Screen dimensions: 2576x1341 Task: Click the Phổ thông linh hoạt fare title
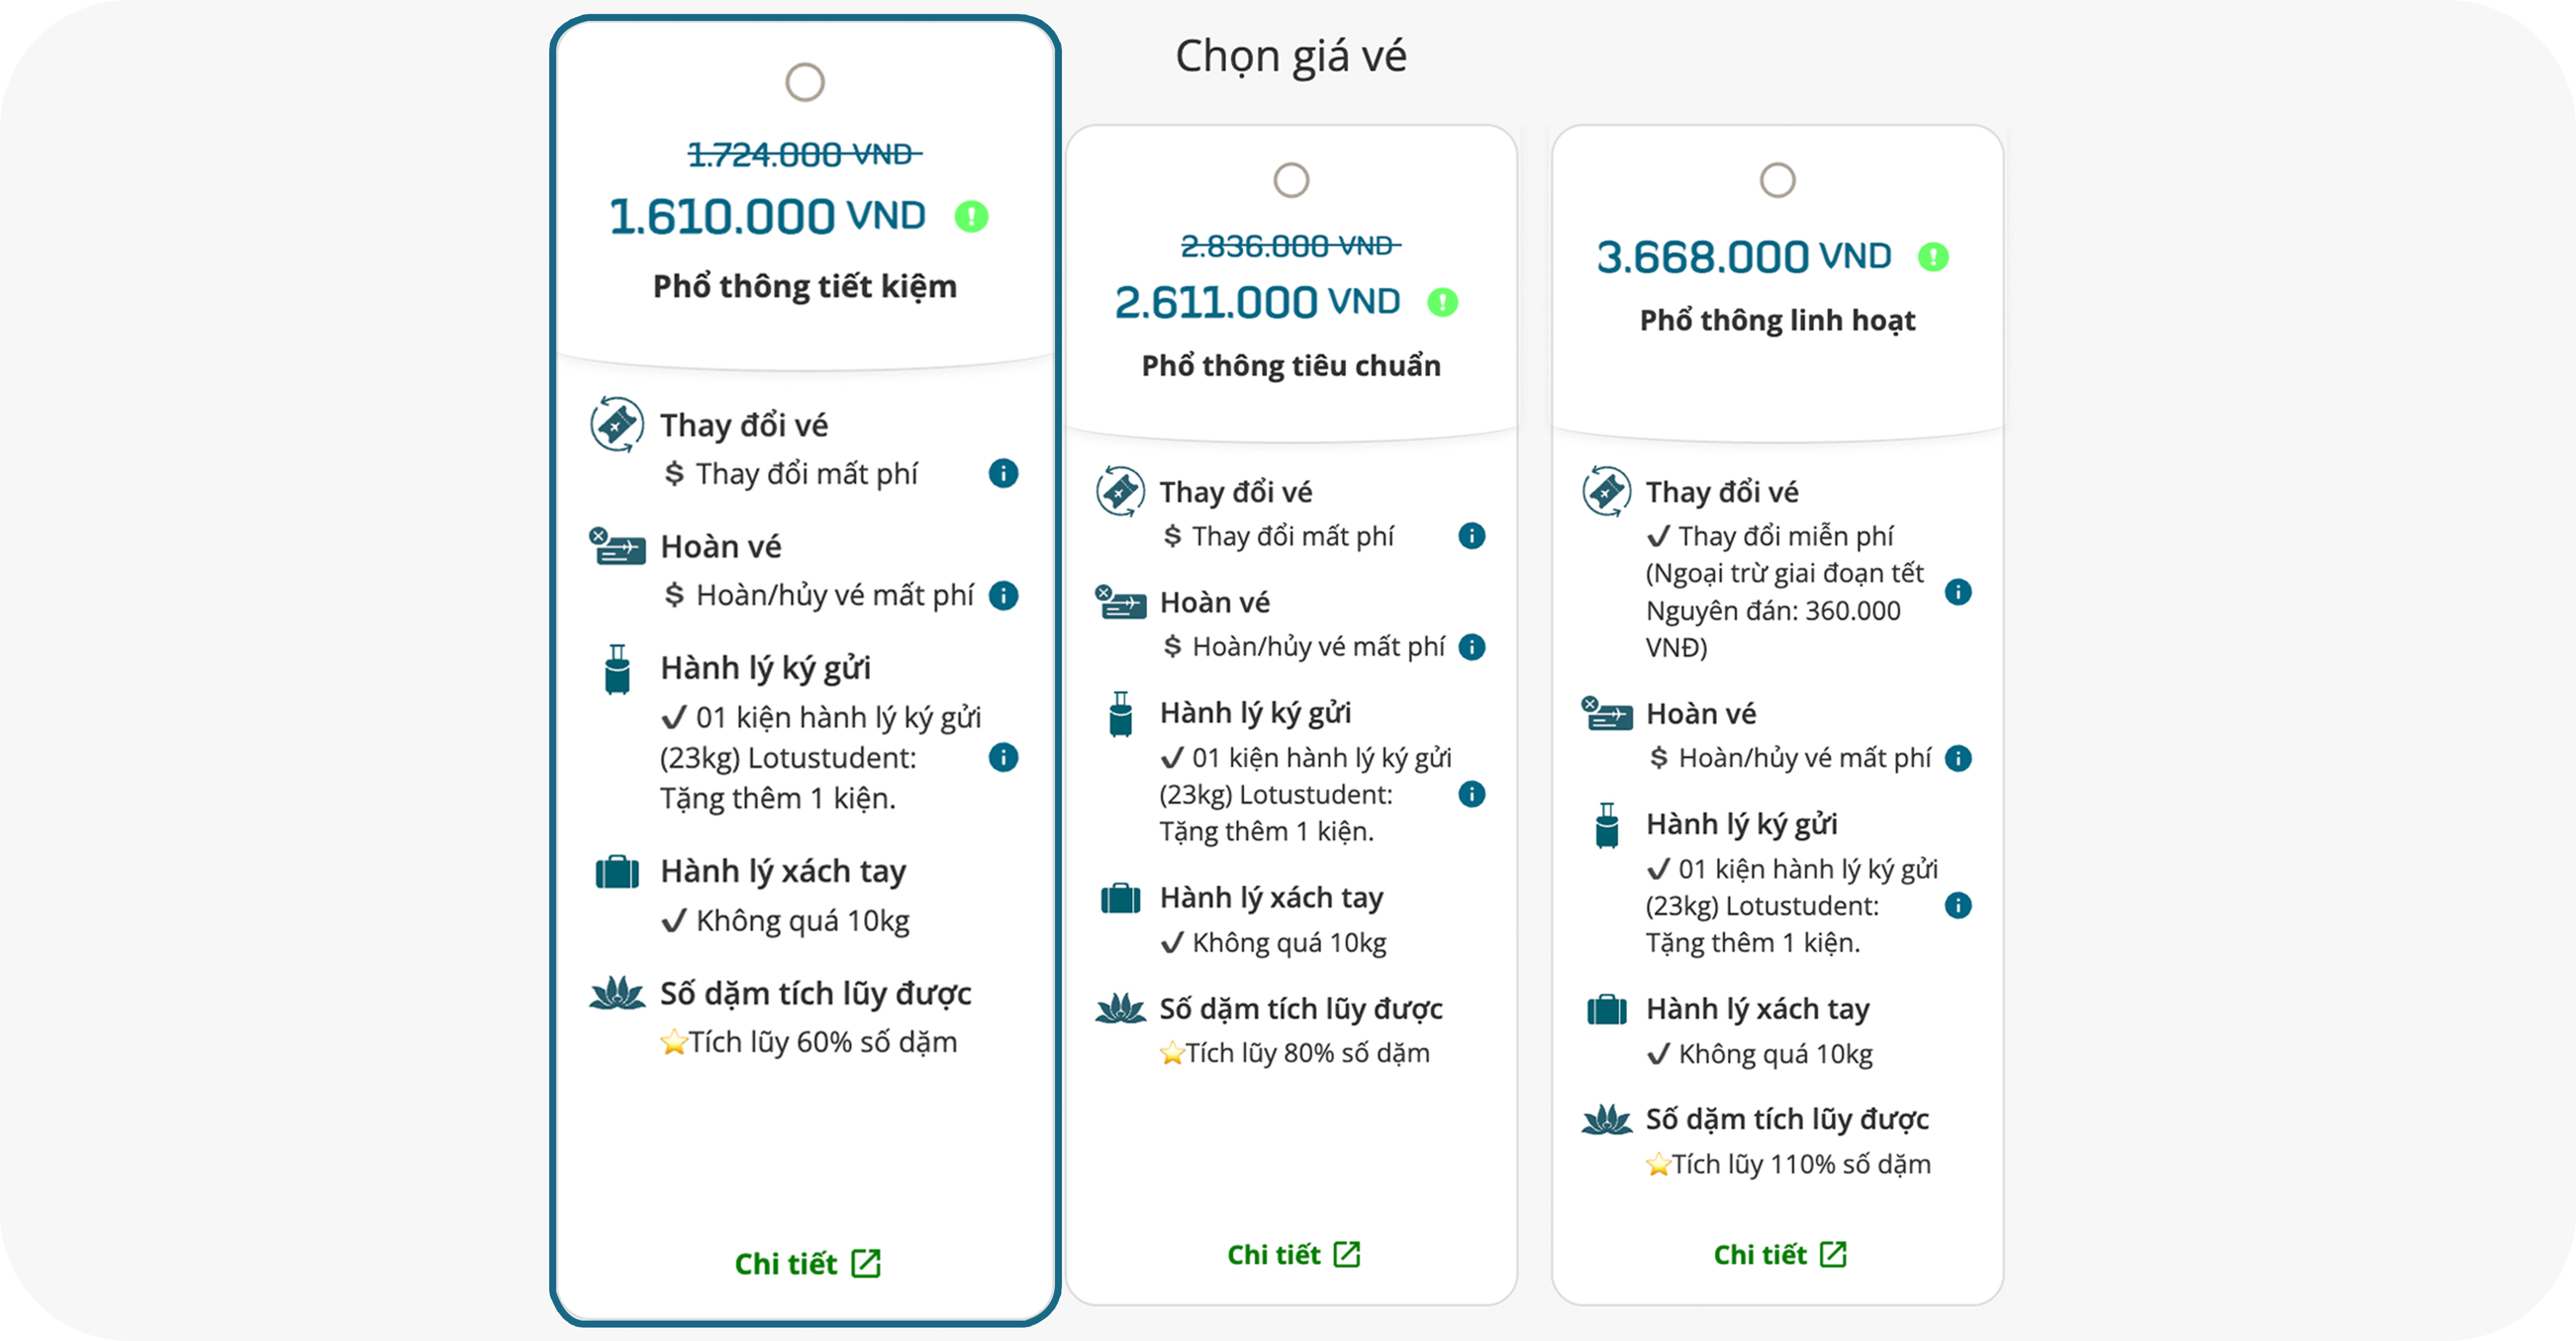[1777, 320]
